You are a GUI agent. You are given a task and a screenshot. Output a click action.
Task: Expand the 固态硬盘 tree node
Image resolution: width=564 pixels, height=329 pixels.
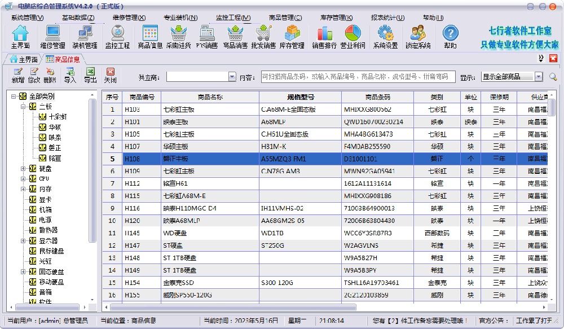pos(23,272)
